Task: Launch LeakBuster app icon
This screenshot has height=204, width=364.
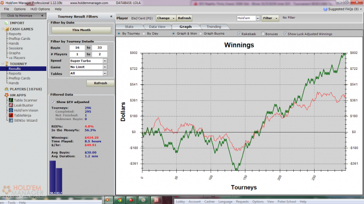Action: point(11,105)
